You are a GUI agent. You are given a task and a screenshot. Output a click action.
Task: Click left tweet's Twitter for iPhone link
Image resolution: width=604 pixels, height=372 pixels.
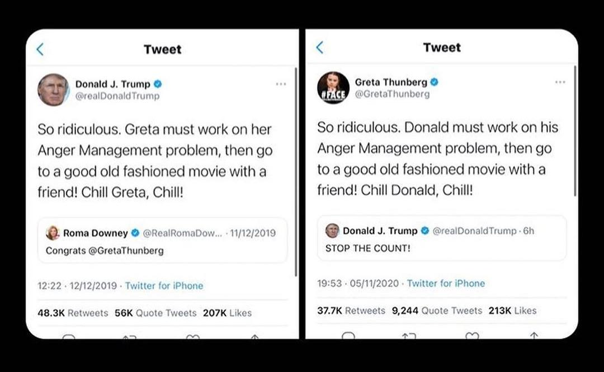164,285
